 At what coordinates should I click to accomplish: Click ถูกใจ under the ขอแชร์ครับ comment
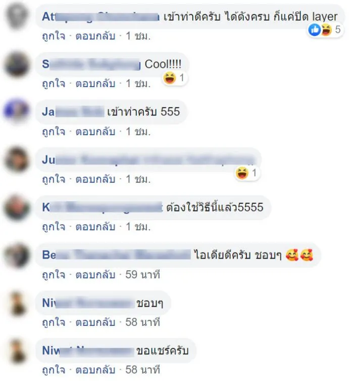[x=54, y=370]
